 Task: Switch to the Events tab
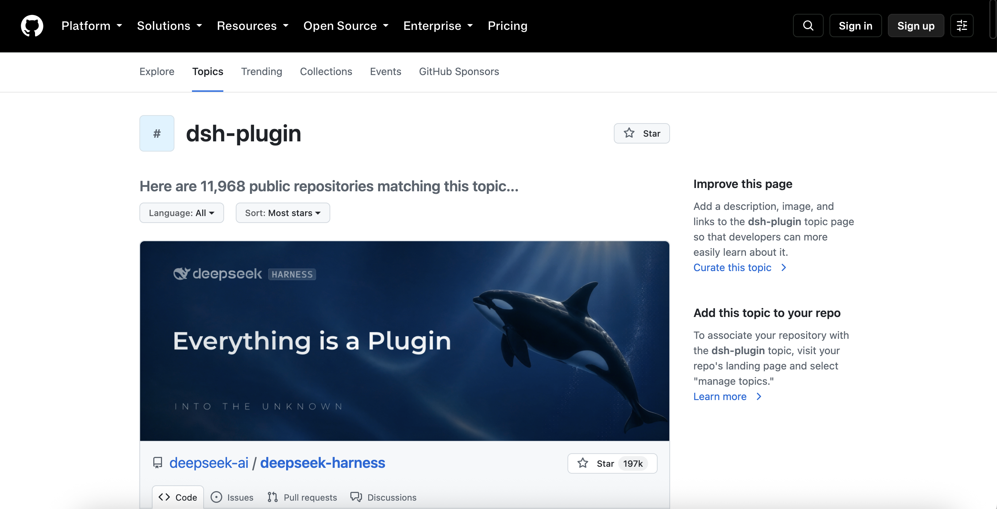click(x=385, y=71)
